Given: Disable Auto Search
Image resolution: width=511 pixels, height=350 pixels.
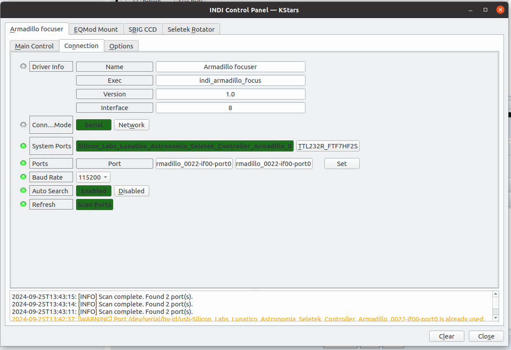Looking at the screenshot, I should [x=131, y=191].
